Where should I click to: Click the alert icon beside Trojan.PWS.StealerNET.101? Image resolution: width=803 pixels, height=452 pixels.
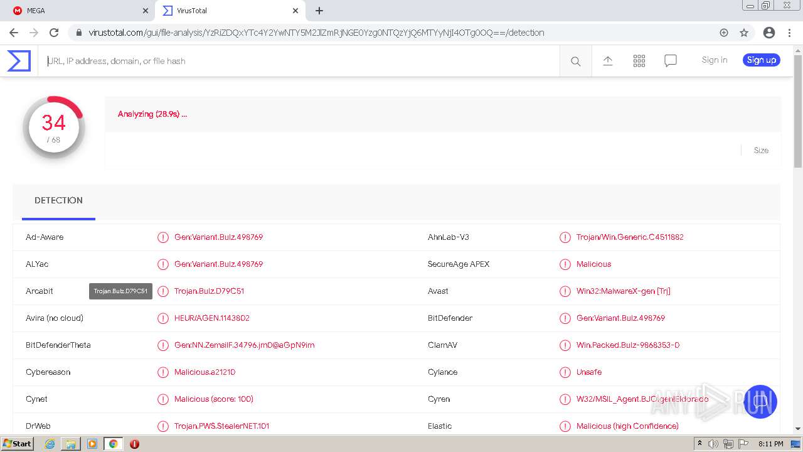tap(163, 426)
